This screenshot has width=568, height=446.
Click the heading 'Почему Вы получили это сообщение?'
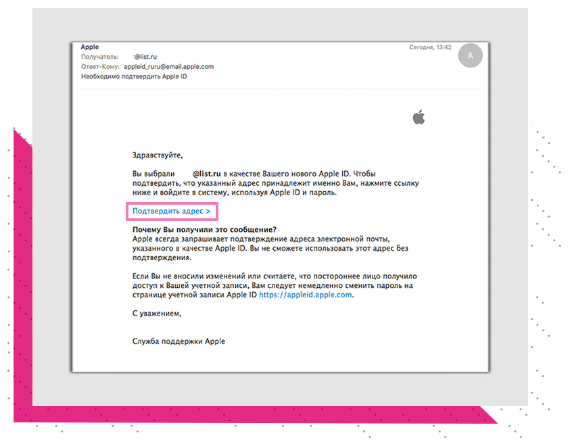tap(204, 230)
